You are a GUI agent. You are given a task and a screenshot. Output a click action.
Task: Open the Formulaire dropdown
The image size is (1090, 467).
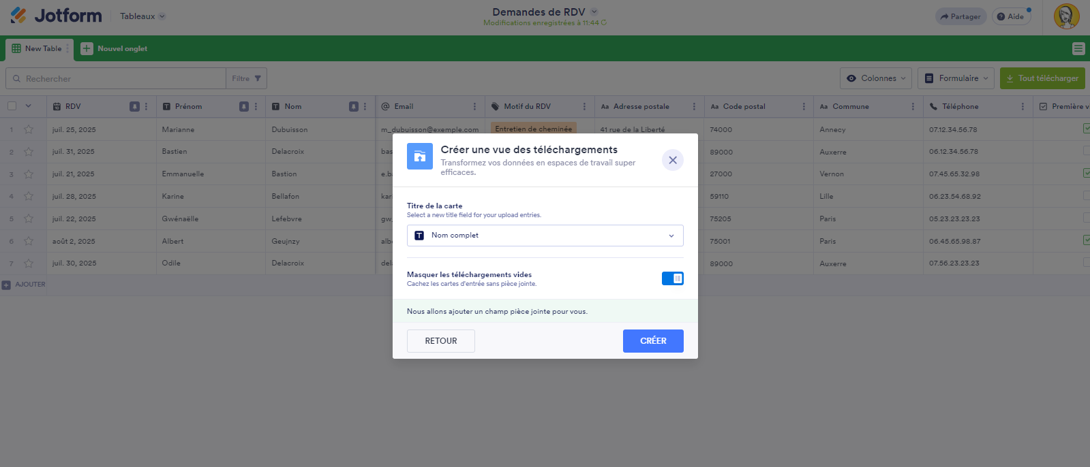[x=956, y=78]
